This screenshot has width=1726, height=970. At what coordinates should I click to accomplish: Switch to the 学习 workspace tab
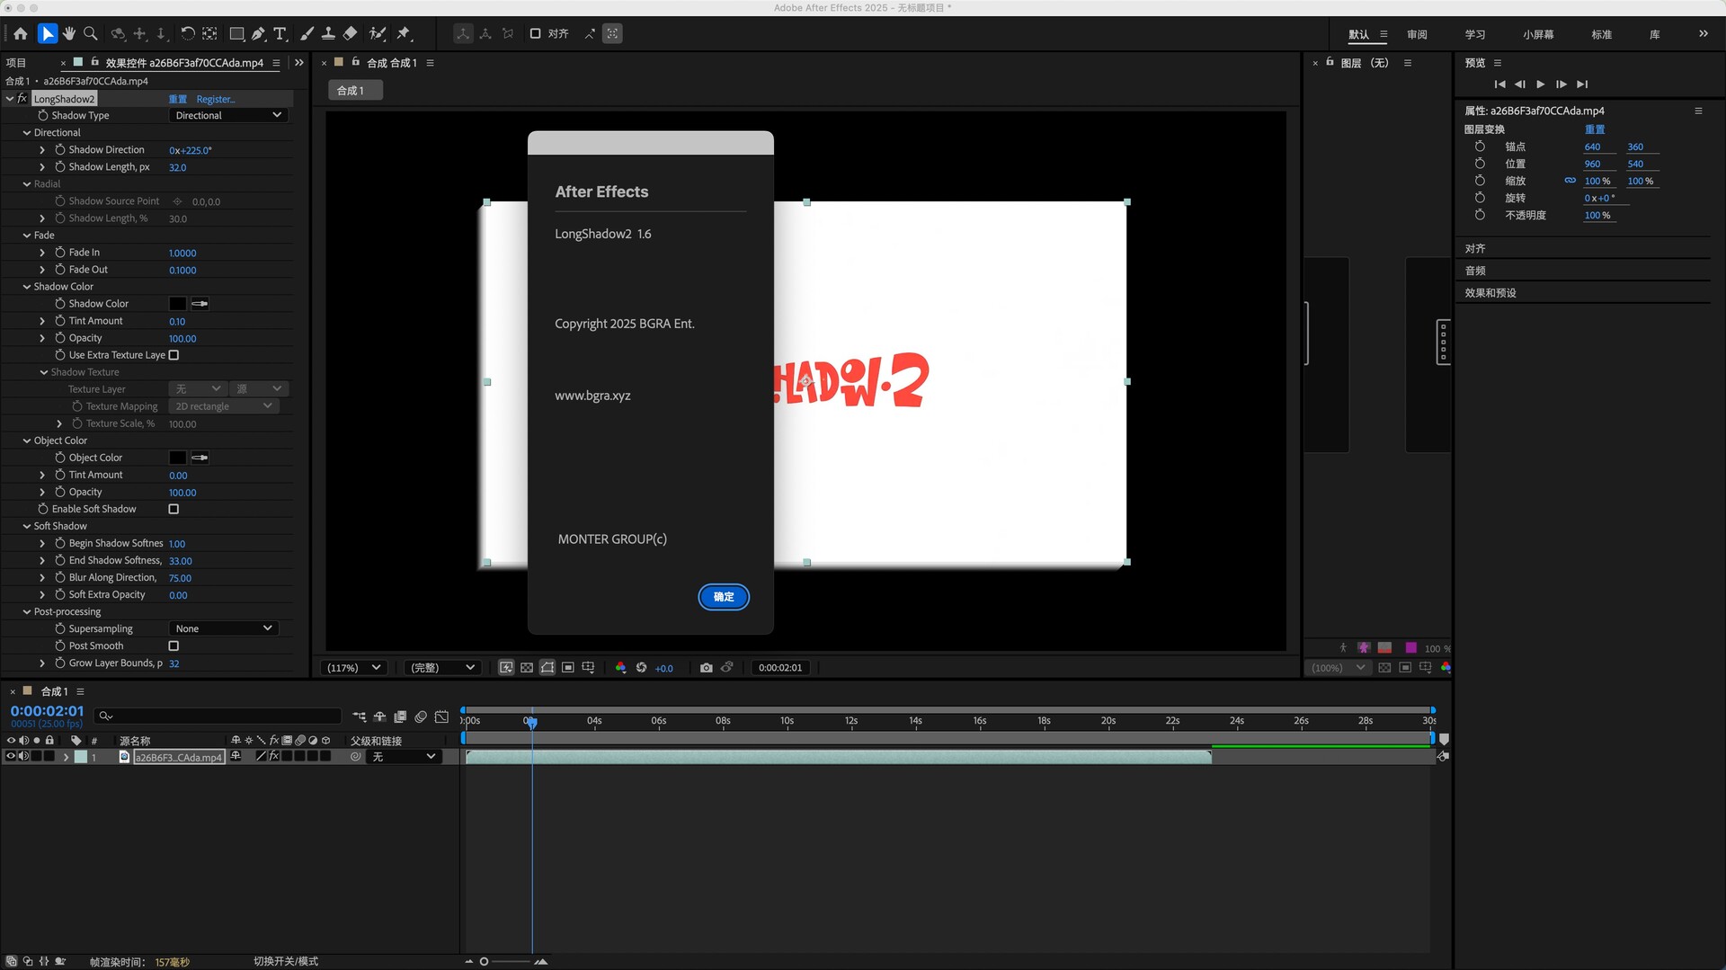pyautogui.click(x=1474, y=34)
